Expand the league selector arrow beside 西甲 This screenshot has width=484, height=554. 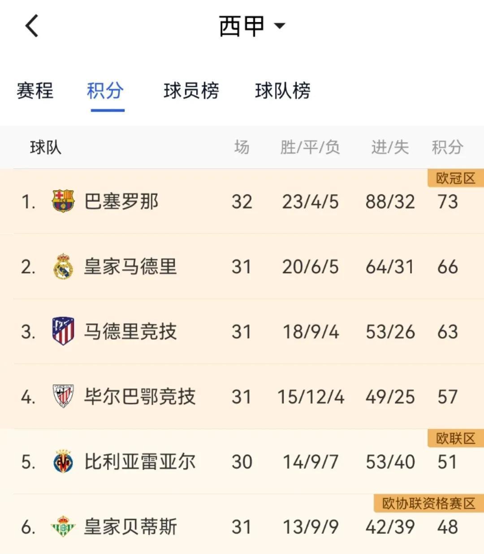280,27
